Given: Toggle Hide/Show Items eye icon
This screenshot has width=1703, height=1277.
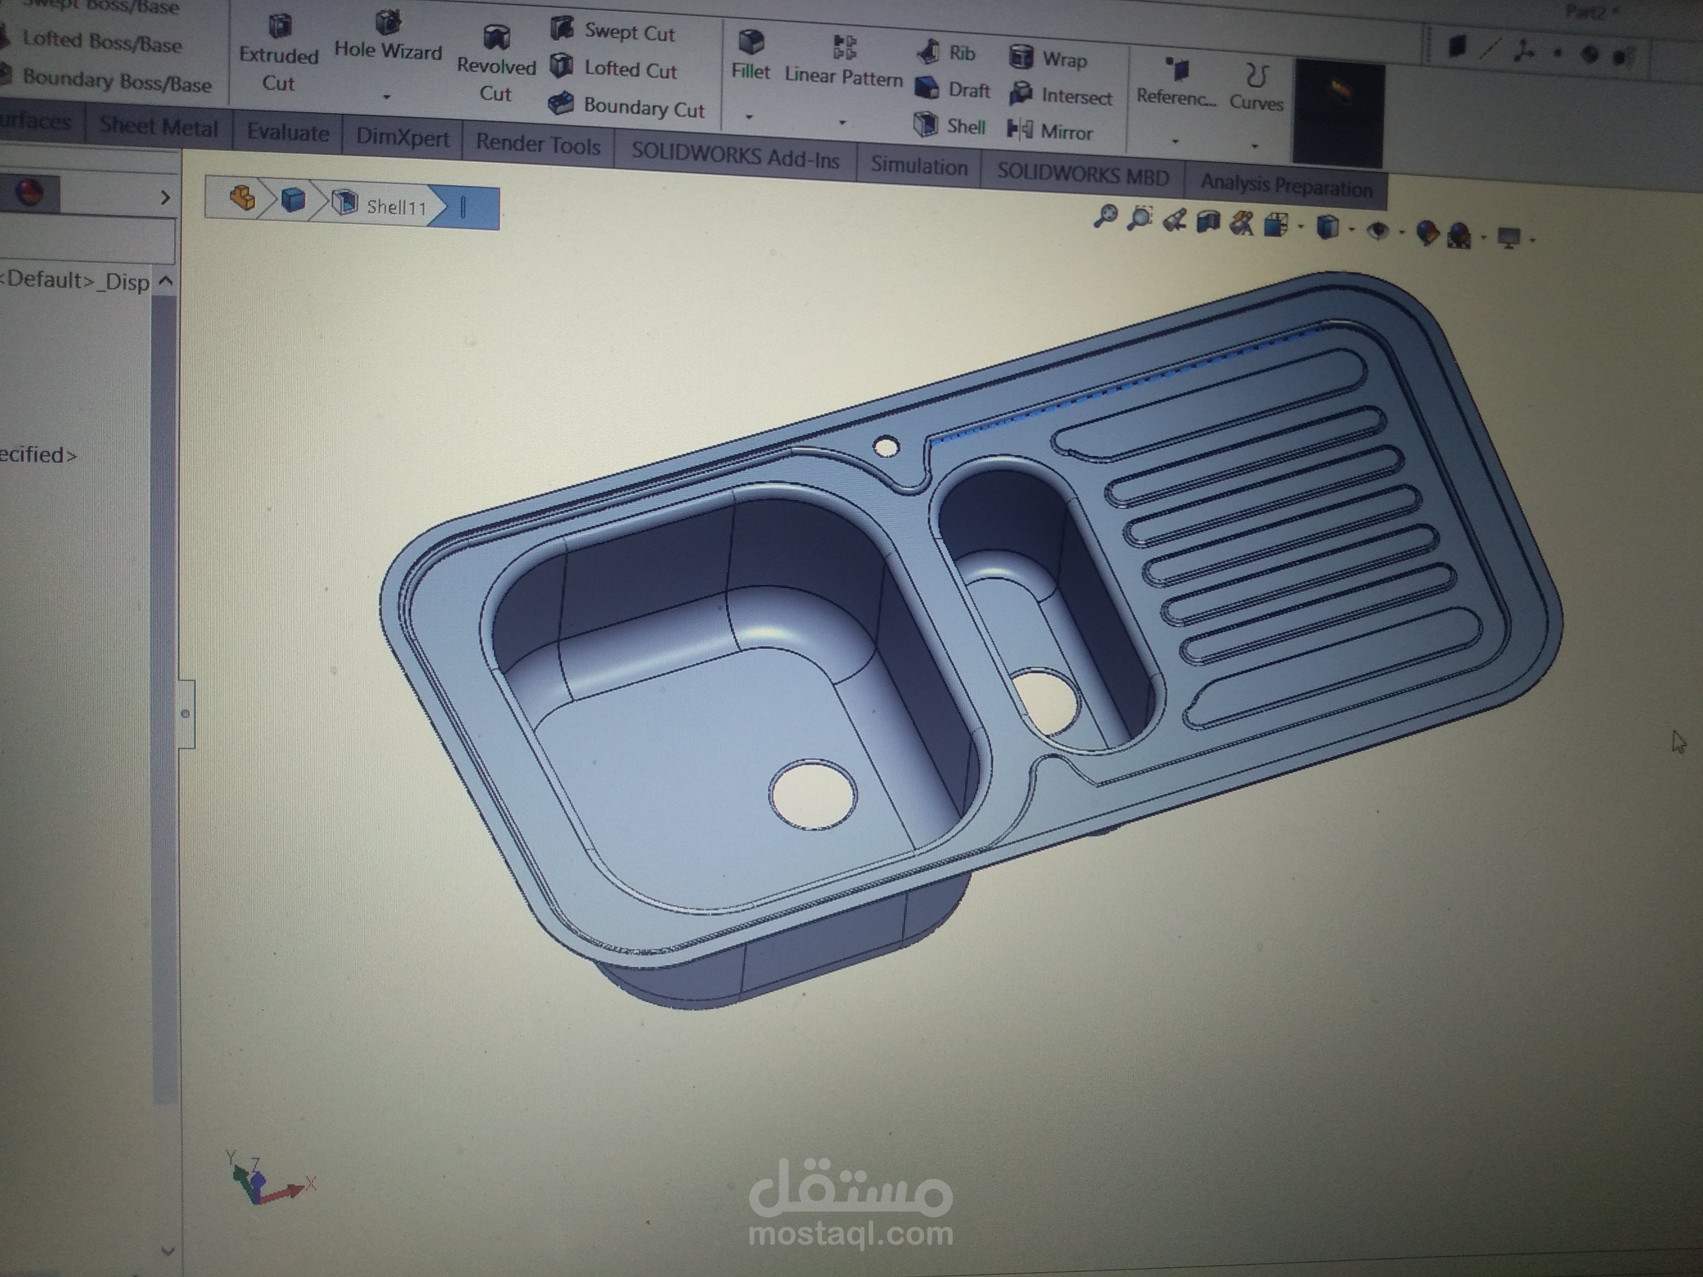Looking at the screenshot, I should tap(1377, 231).
